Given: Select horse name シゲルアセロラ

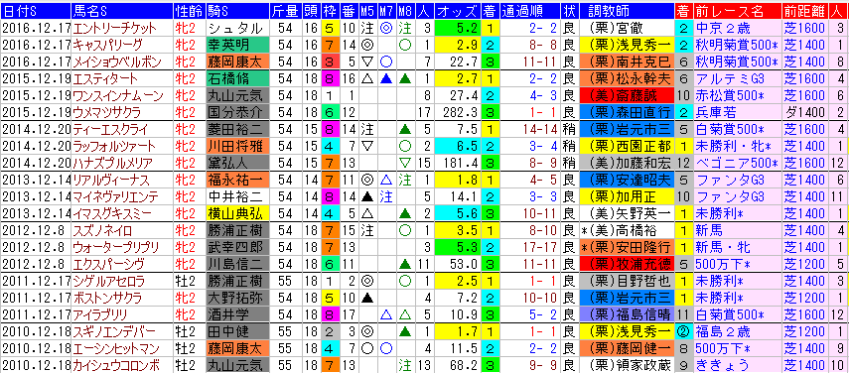Looking at the screenshot, I should point(108,281).
